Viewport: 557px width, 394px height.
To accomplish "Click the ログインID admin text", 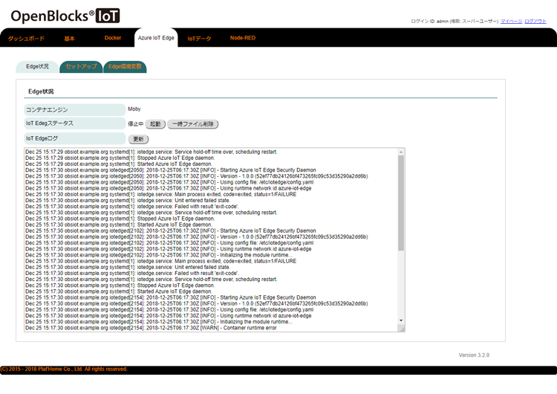I will point(455,22).
